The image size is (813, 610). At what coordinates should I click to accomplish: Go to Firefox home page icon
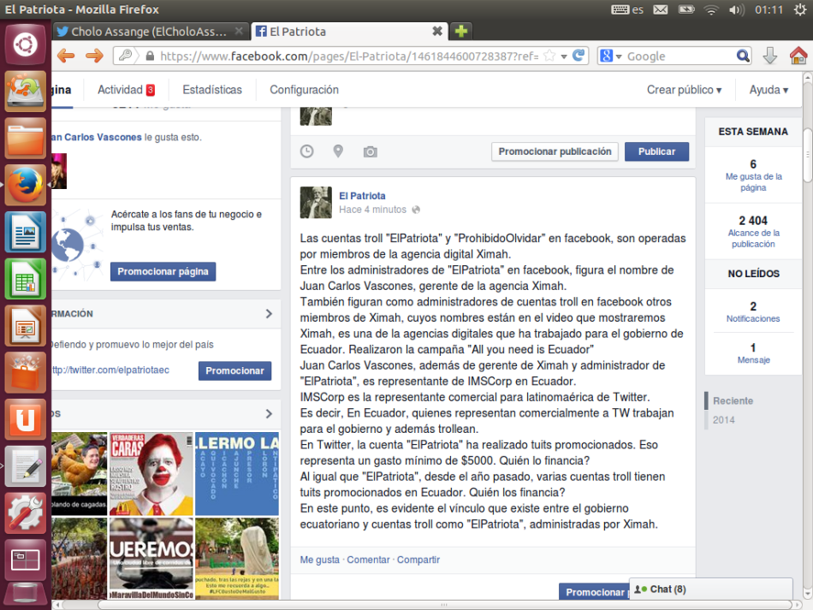pyautogui.click(x=798, y=56)
